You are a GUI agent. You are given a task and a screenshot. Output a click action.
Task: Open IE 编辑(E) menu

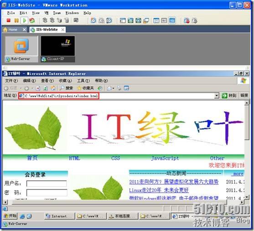pos(29,81)
